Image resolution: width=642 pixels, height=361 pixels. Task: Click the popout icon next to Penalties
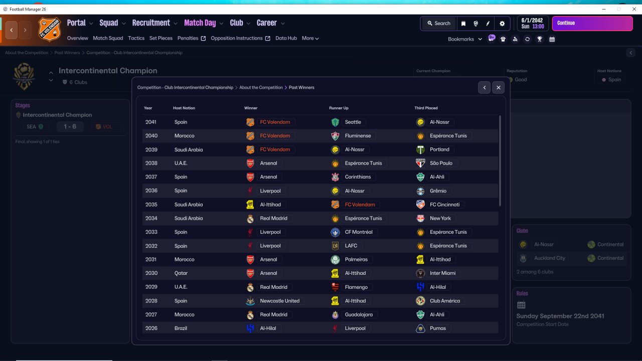(203, 38)
